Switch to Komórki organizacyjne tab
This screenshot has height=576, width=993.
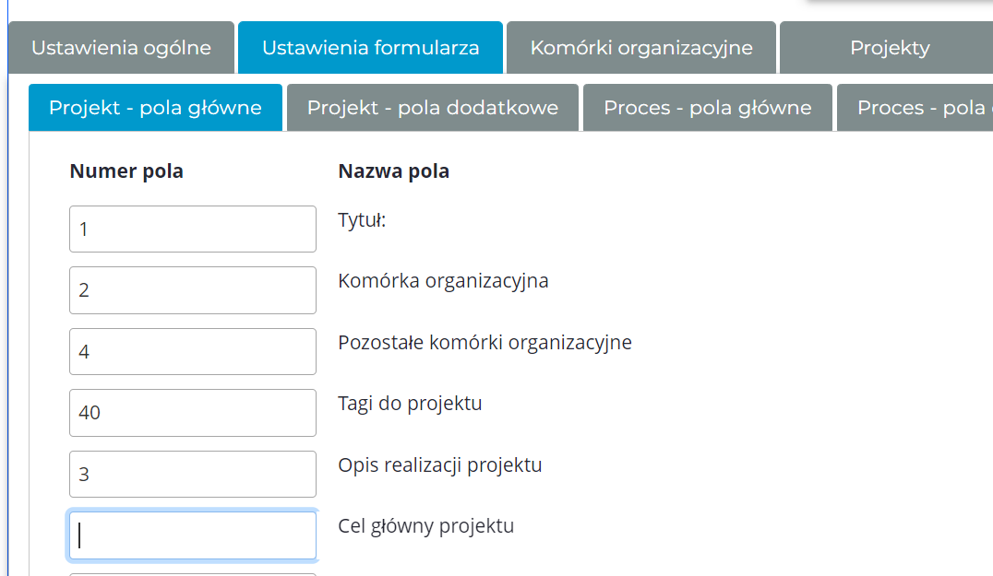click(641, 48)
